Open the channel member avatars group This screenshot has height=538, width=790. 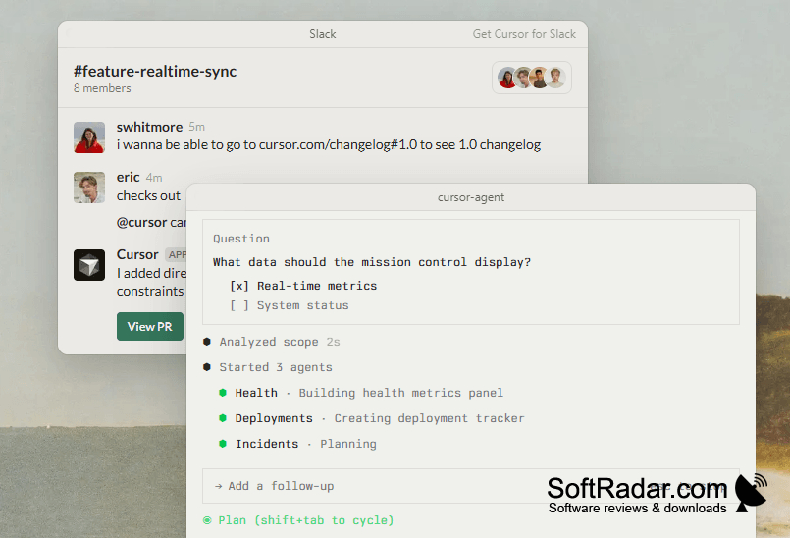click(x=532, y=78)
